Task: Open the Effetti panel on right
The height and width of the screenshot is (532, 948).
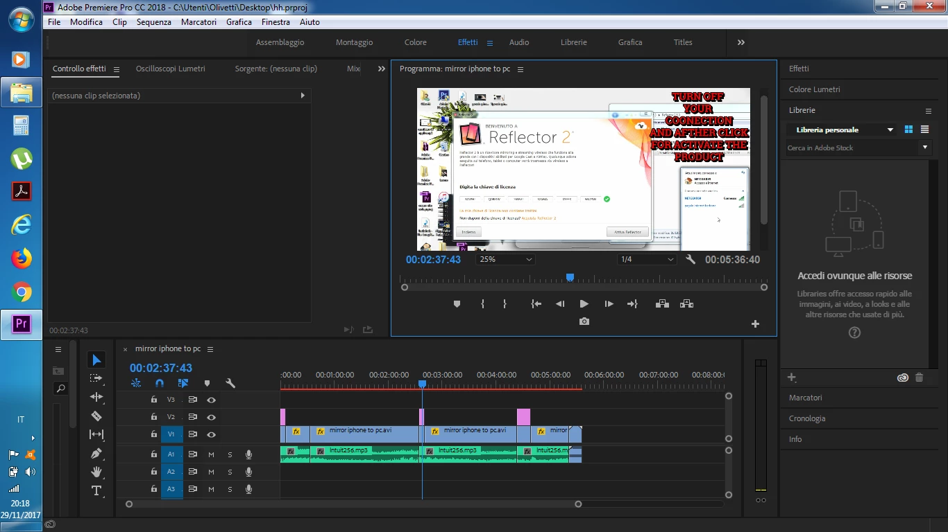Action: (799, 69)
